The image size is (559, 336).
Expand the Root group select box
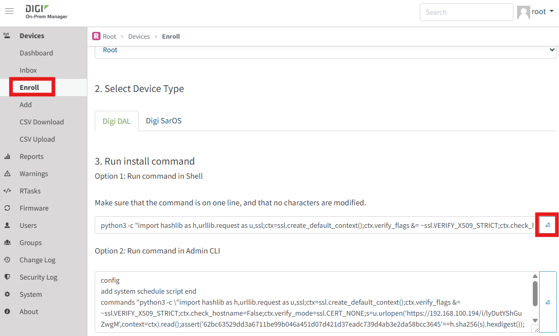point(325,50)
